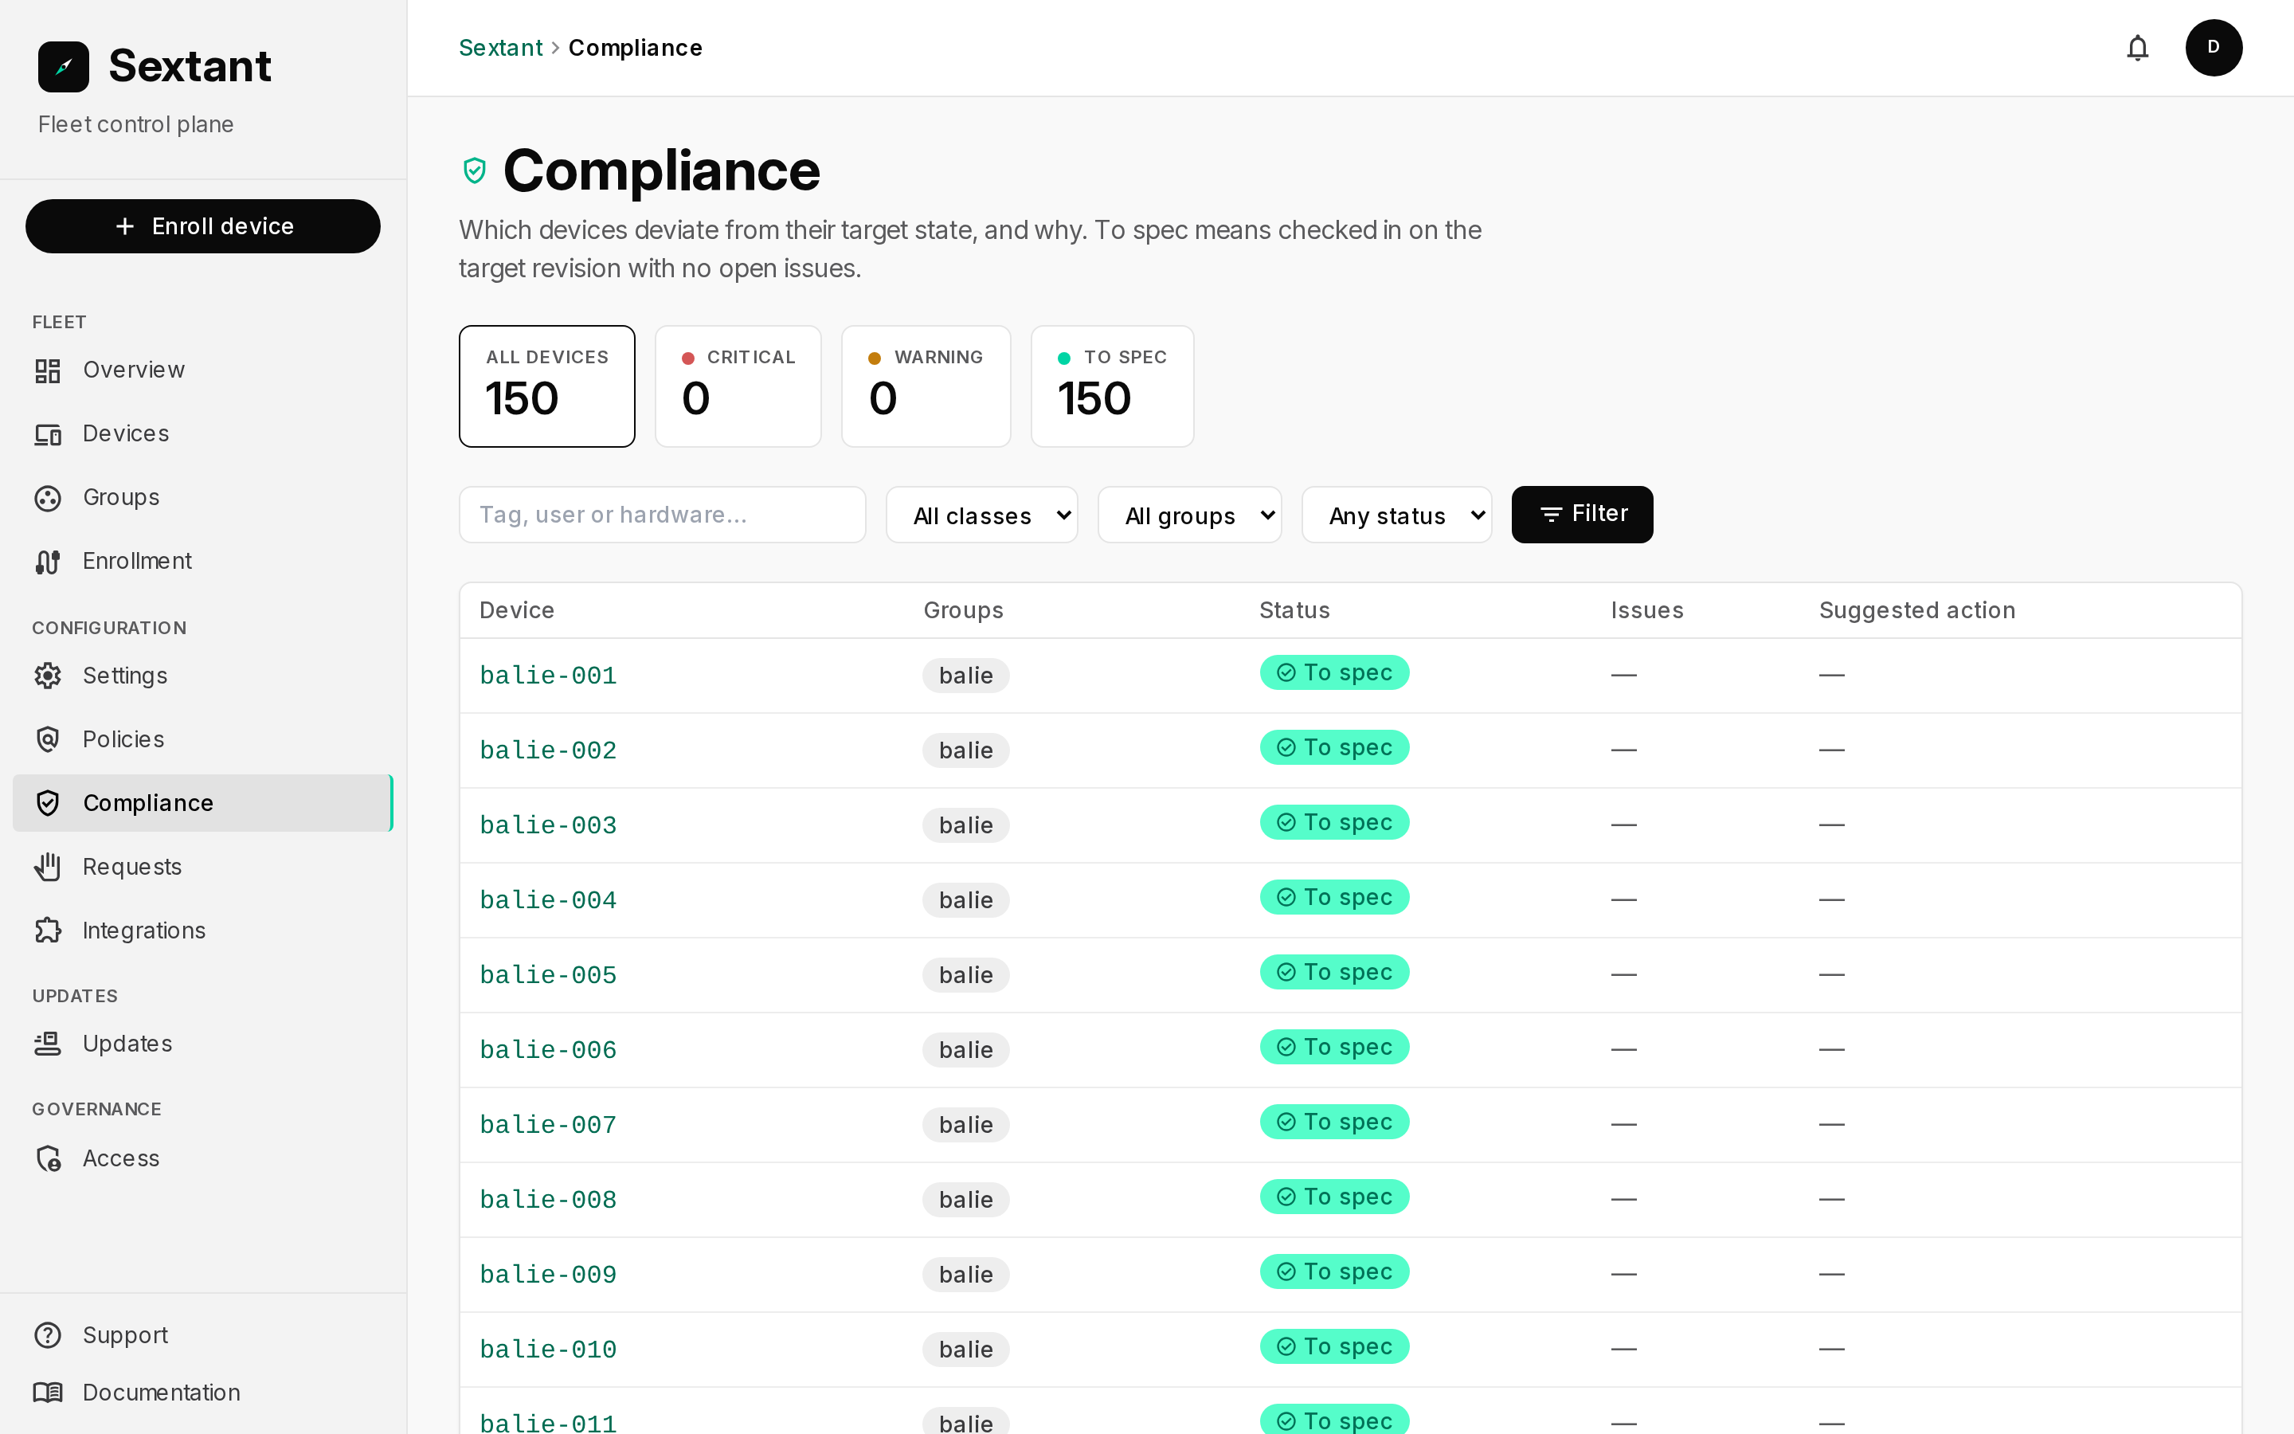
Task: Click the Documentation book icon
Action: click(48, 1393)
